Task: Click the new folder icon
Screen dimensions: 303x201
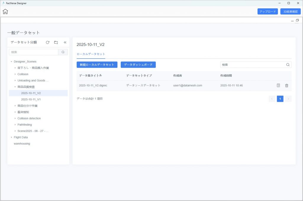Action: (56, 42)
